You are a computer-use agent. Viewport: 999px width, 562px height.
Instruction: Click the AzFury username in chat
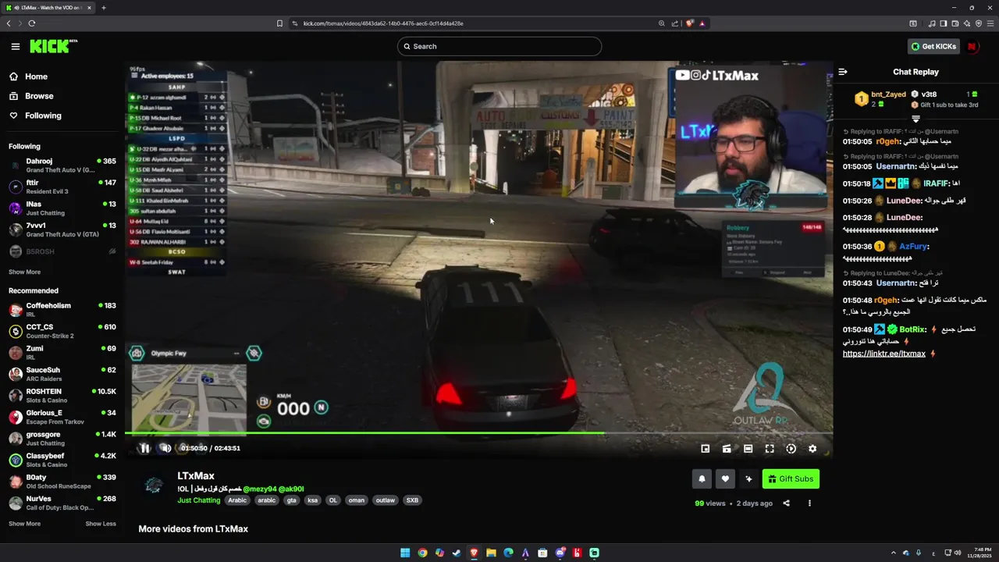click(912, 247)
